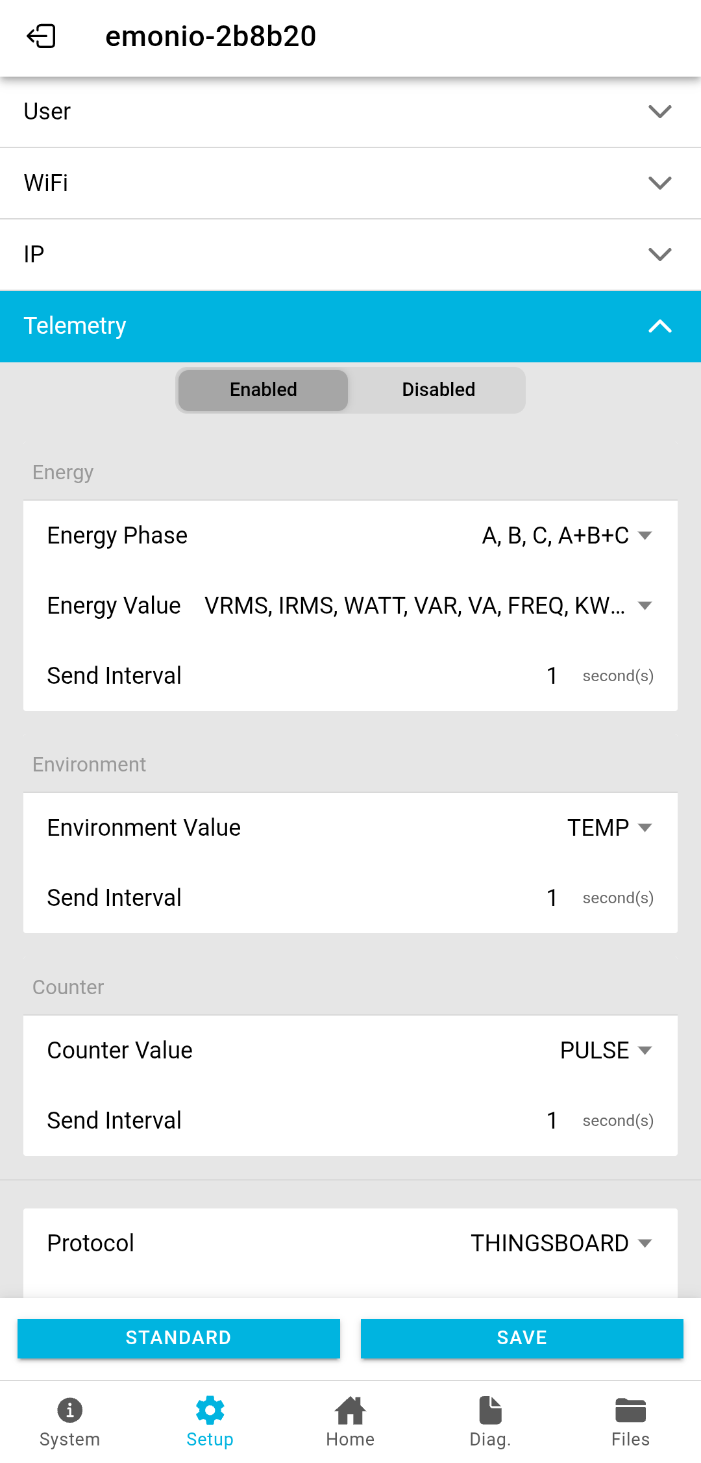Tap the logout/exit icon in header

point(42,36)
